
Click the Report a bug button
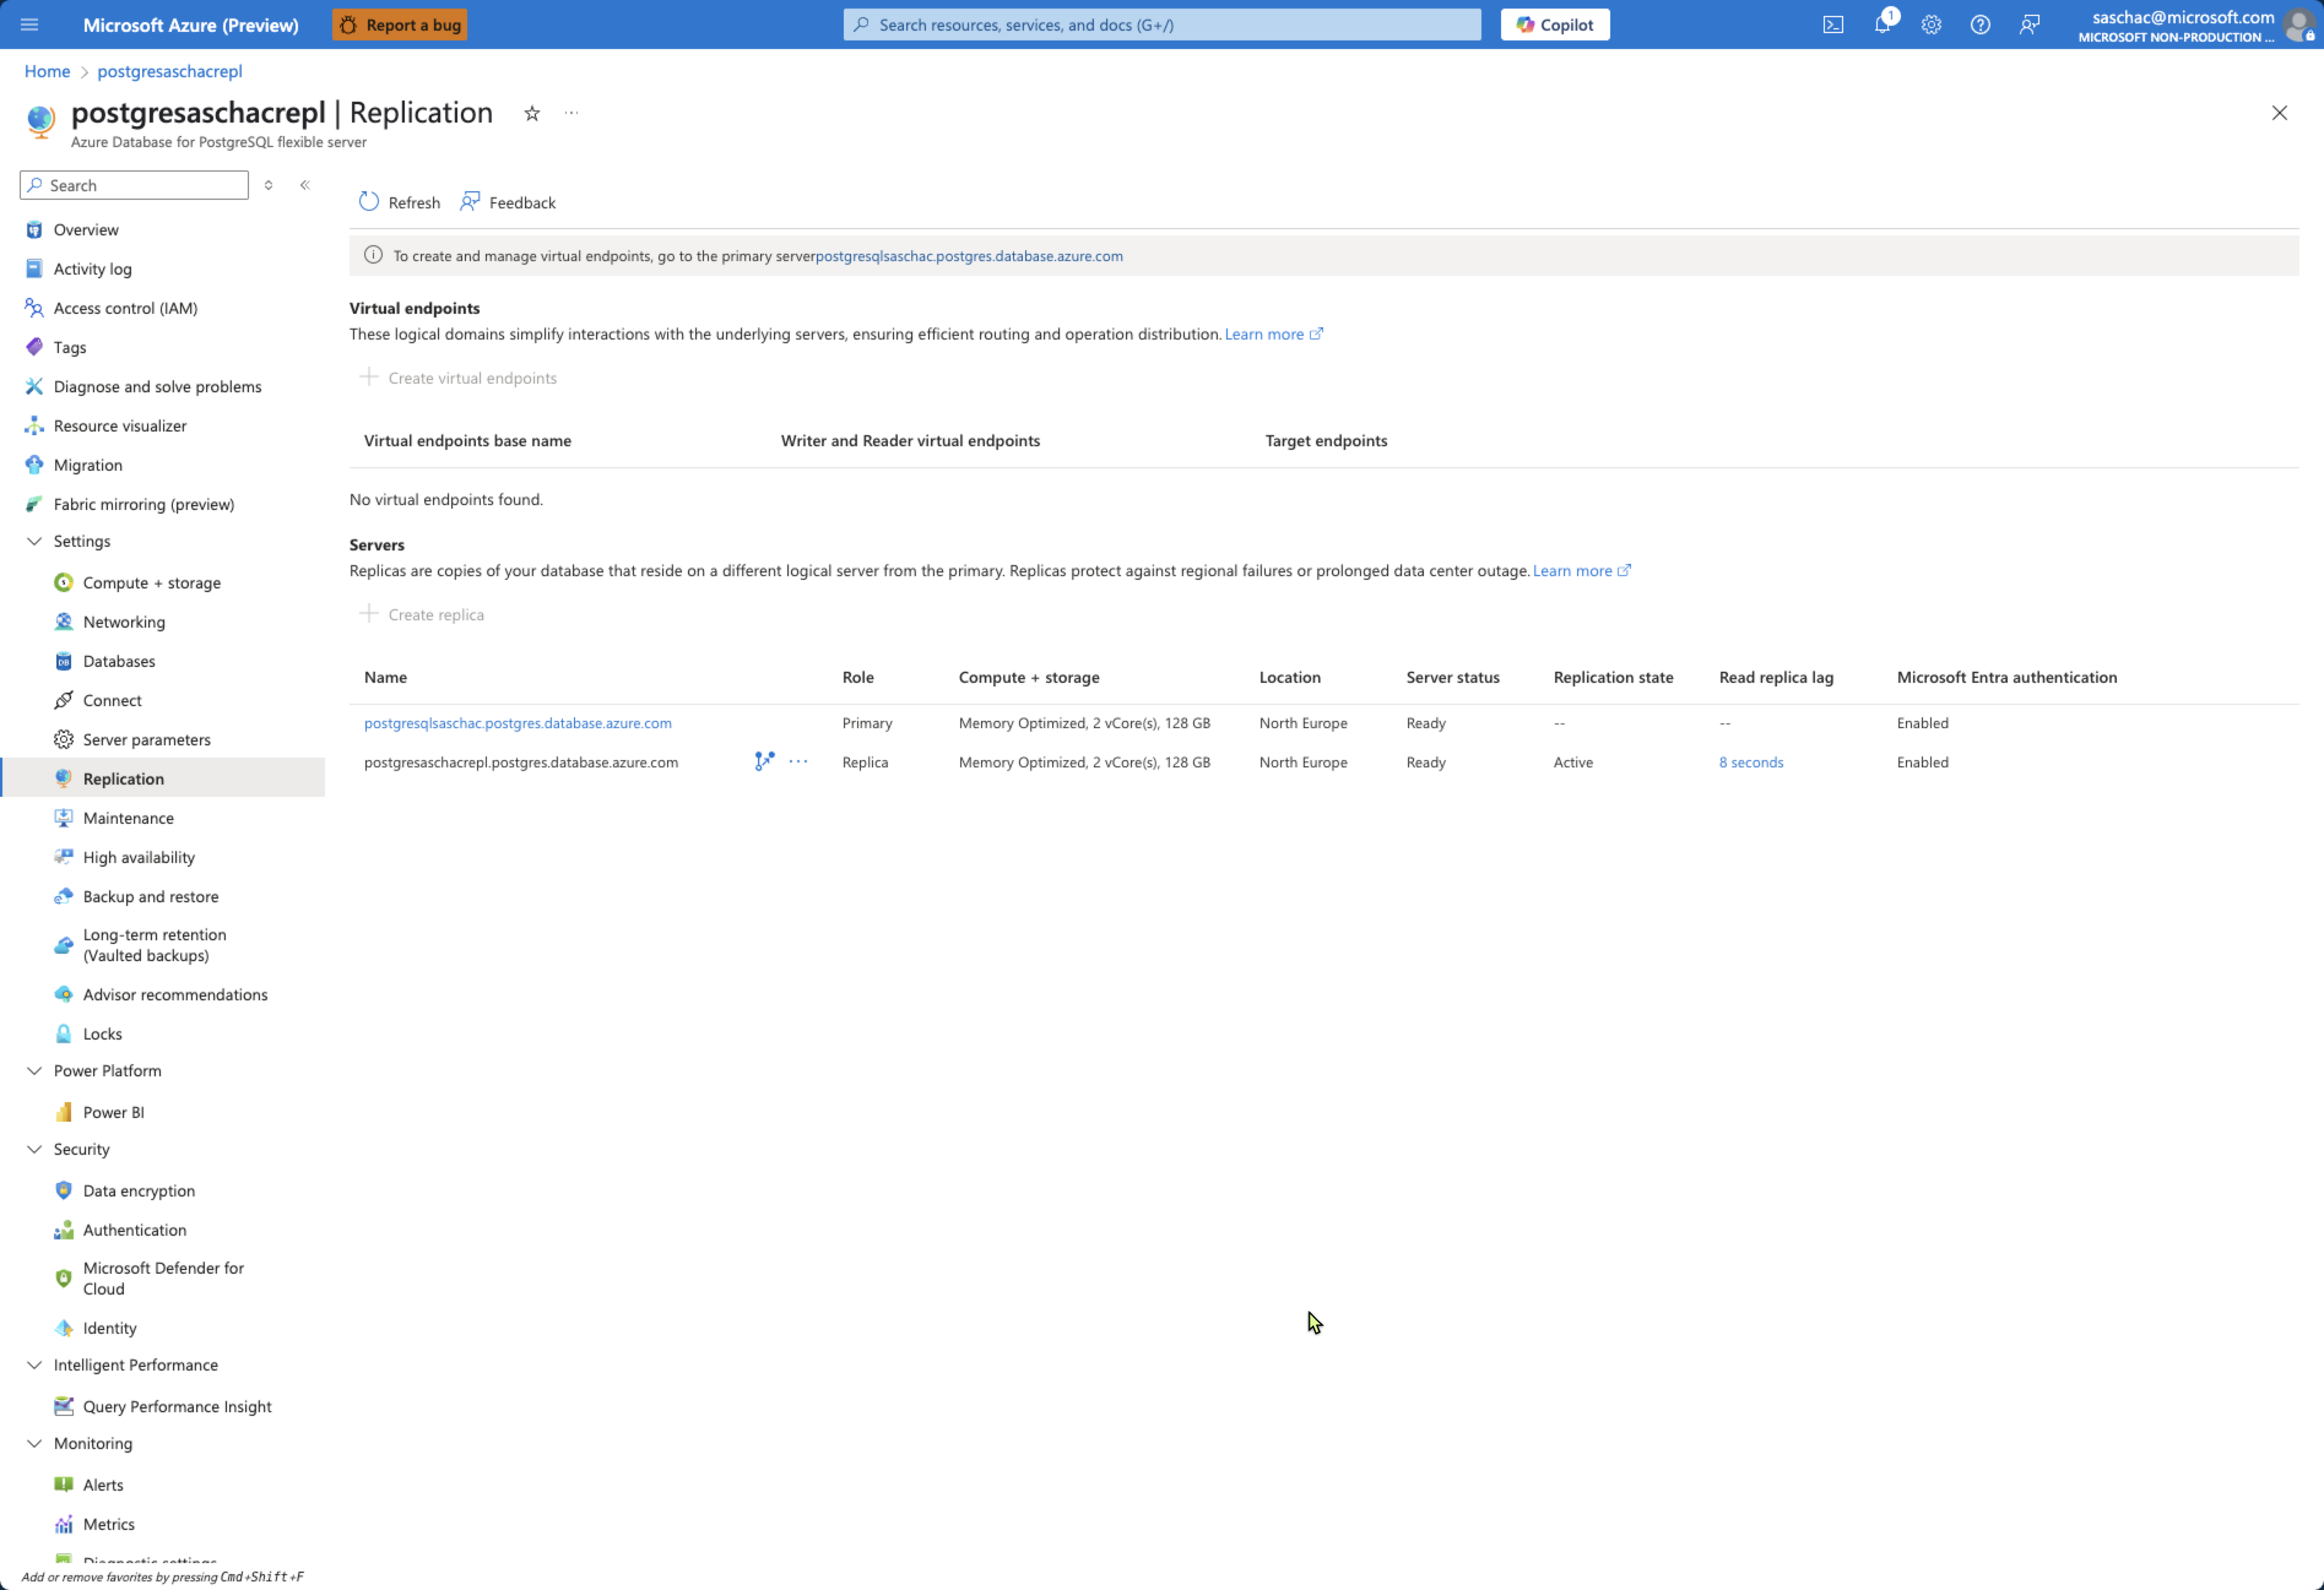[400, 25]
